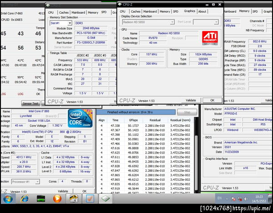Click the core speed value 4013.1 MHz

pos(24,157)
